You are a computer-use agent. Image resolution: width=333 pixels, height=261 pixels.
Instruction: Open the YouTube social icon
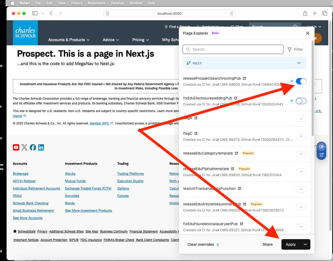tap(16, 147)
